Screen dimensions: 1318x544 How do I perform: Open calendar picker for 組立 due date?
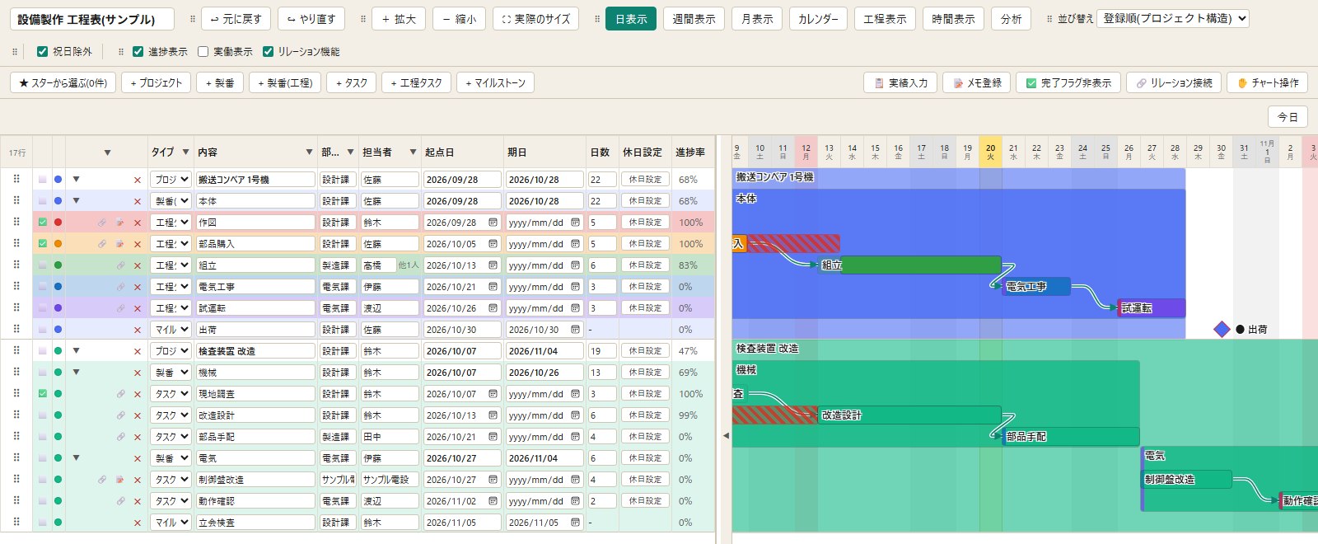tap(575, 265)
